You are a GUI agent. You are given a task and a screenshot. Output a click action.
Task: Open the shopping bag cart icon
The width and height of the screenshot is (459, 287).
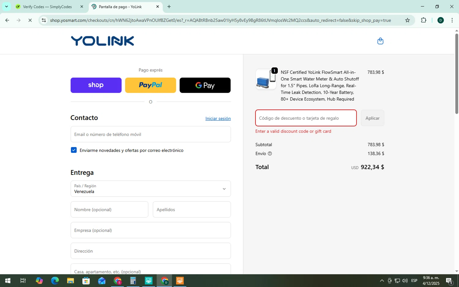tap(380, 41)
